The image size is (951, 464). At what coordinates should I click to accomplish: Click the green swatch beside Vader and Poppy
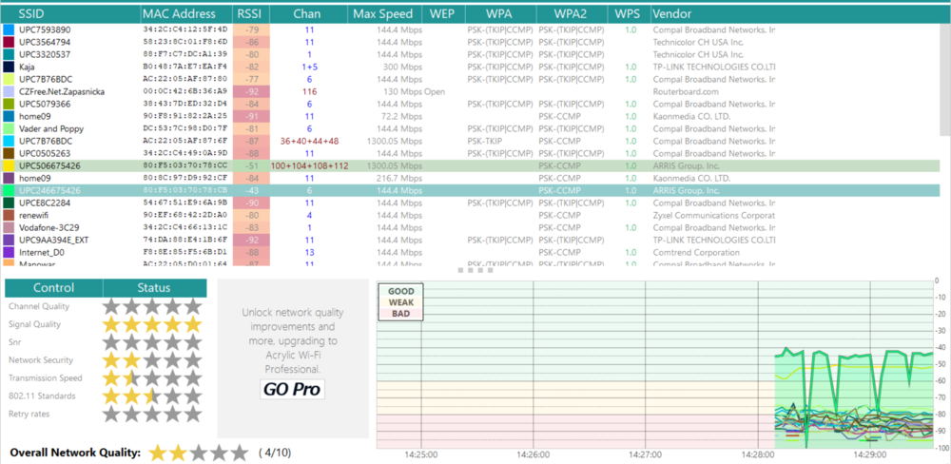pyautogui.click(x=9, y=128)
